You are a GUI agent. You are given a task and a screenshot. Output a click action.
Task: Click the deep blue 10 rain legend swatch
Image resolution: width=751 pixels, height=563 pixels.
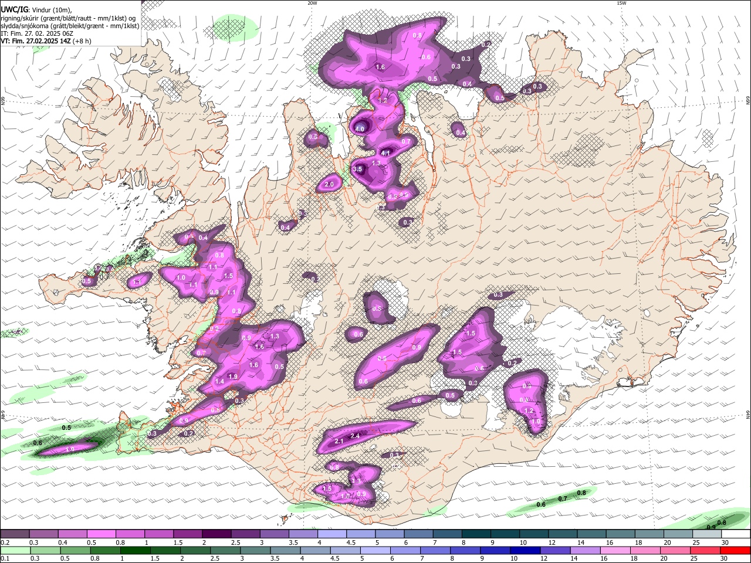(x=525, y=550)
